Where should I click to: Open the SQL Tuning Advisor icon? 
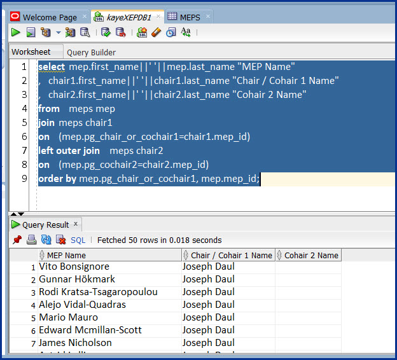point(85,32)
